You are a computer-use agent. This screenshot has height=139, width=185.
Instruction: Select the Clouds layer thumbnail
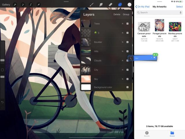[x=86, y=61]
